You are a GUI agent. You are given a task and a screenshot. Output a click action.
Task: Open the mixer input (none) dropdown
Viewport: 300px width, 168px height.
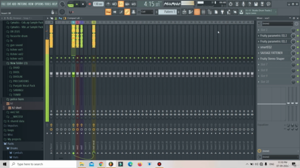(277, 24)
